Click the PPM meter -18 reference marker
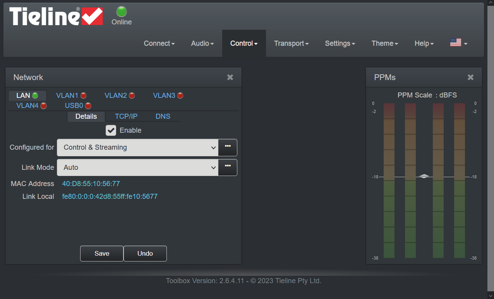The width and height of the screenshot is (494, 299). pyautogui.click(x=424, y=177)
